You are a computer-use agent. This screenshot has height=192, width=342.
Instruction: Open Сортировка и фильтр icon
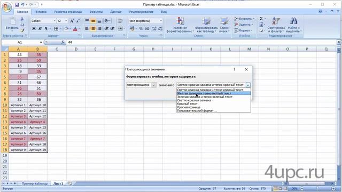276,21
